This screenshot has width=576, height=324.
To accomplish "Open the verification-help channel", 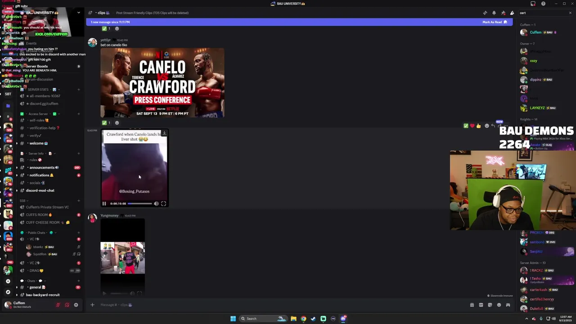I will [49, 128].
